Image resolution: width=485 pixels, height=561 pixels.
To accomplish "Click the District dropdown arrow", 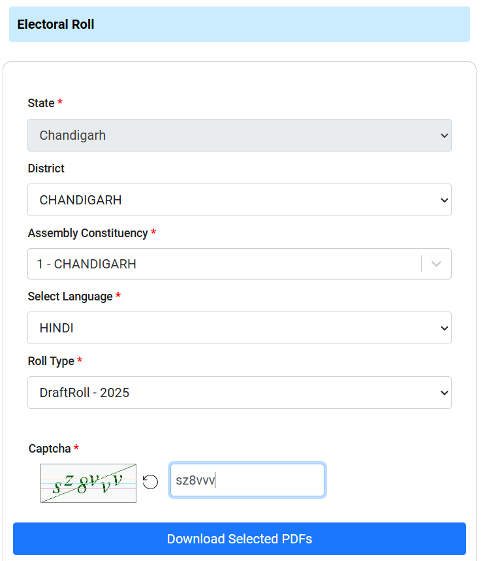I will tap(444, 200).
